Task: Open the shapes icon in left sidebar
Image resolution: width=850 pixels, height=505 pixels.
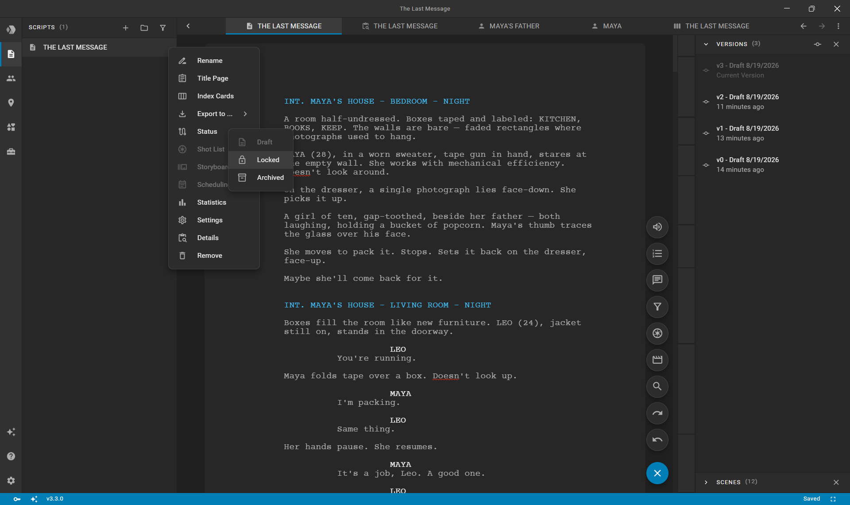Action: pos(11,127)
